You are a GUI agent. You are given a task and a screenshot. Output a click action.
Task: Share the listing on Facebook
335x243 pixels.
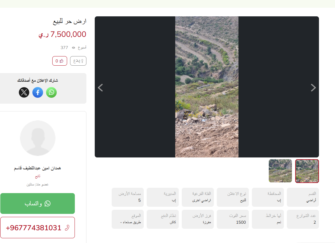click(x=38, y=92)
